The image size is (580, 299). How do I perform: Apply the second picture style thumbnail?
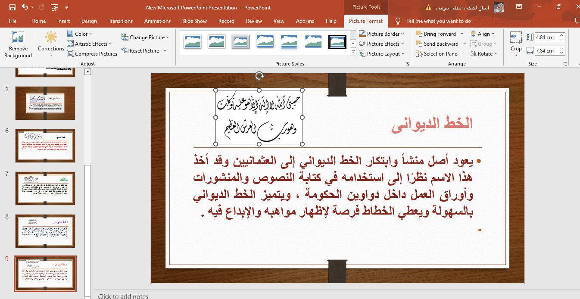click(x=217, y=42)
